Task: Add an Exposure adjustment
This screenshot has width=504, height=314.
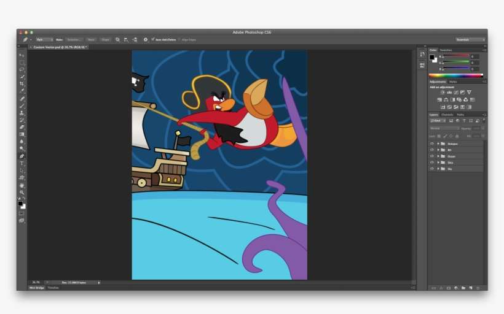Action: click(x=463, y=93)
